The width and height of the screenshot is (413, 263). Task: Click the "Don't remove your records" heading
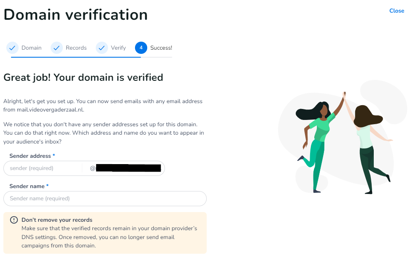(57, 220)
